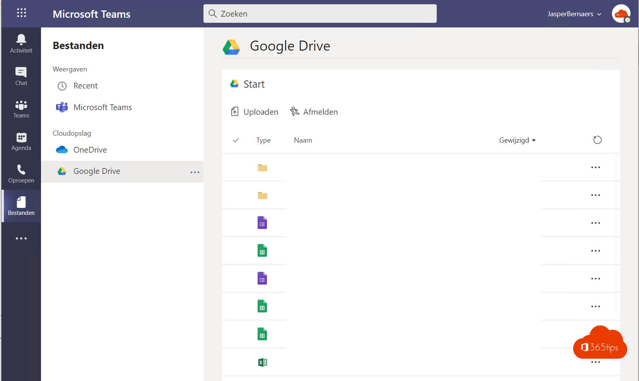Click the Uploaden button
Screen dimensions: 639x381
coord(255,112)
